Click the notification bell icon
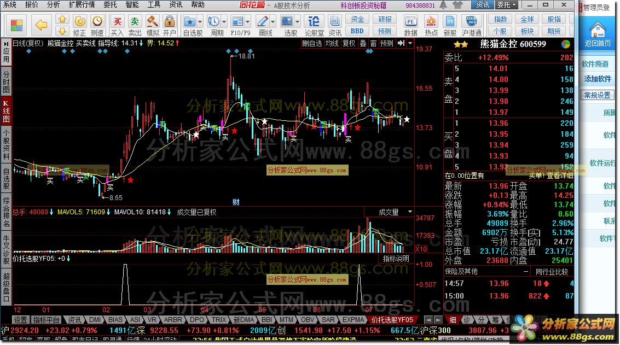Viewport: 620px width, 345px height. pos(444,5)
